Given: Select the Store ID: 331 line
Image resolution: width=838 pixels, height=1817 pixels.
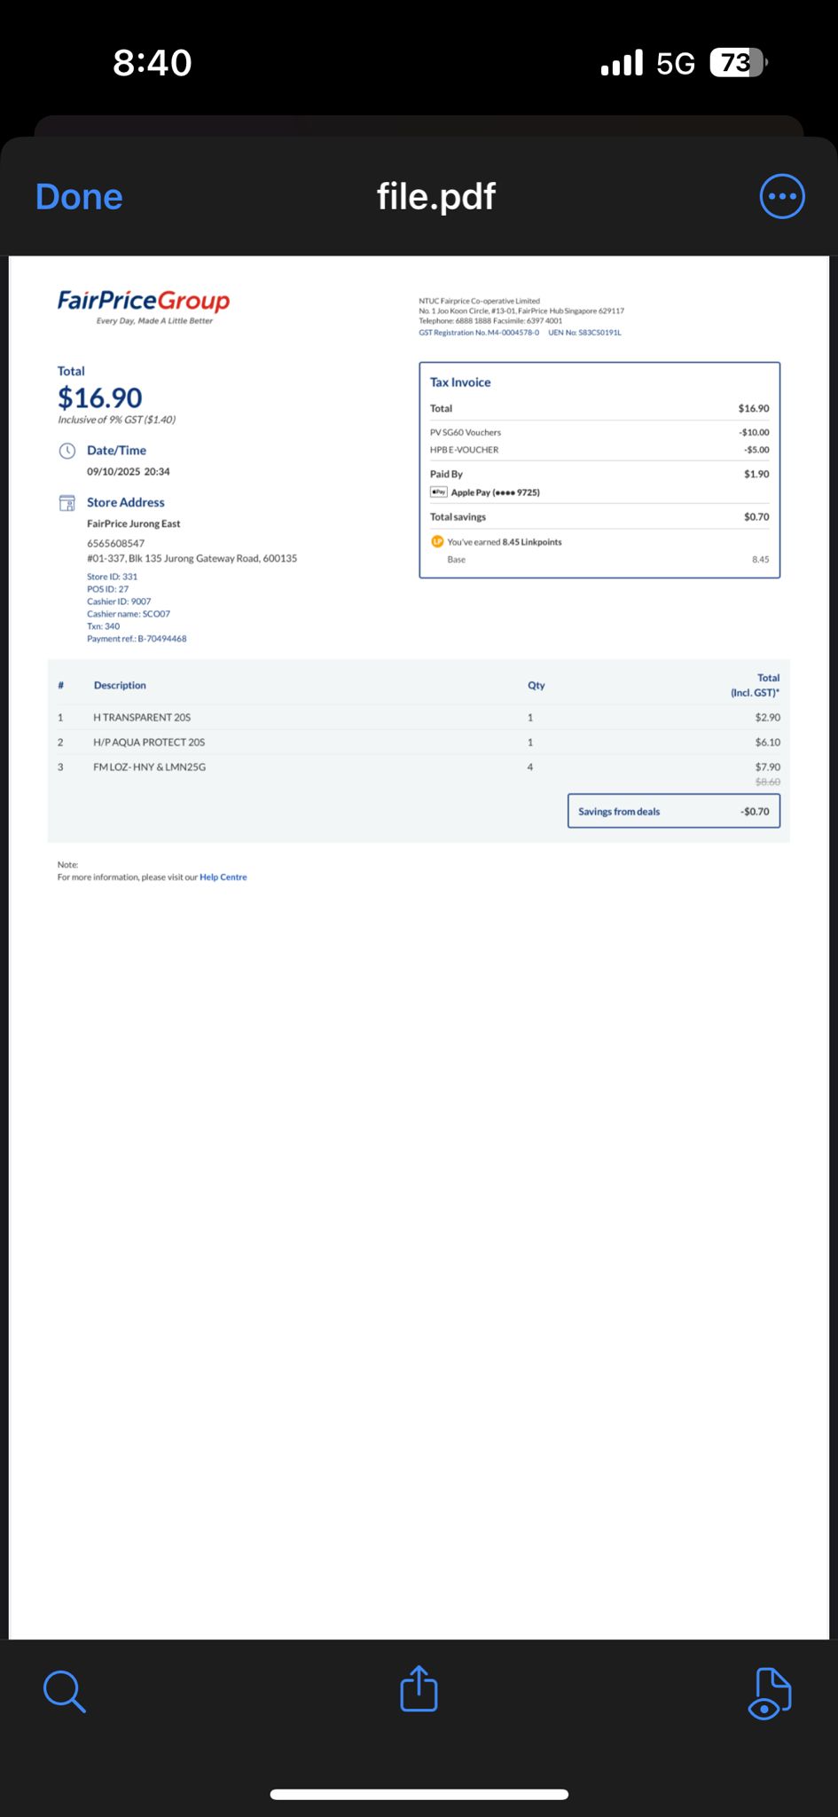Looking at the screenshot, I should (x=112, y=577).
